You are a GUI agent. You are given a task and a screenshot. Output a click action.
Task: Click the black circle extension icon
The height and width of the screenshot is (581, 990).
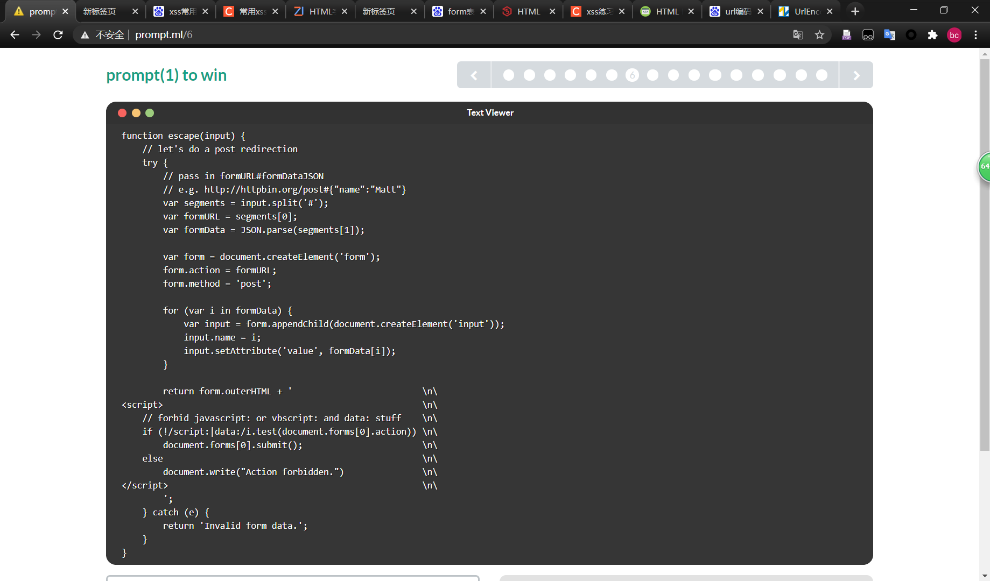tap(911, 35)
